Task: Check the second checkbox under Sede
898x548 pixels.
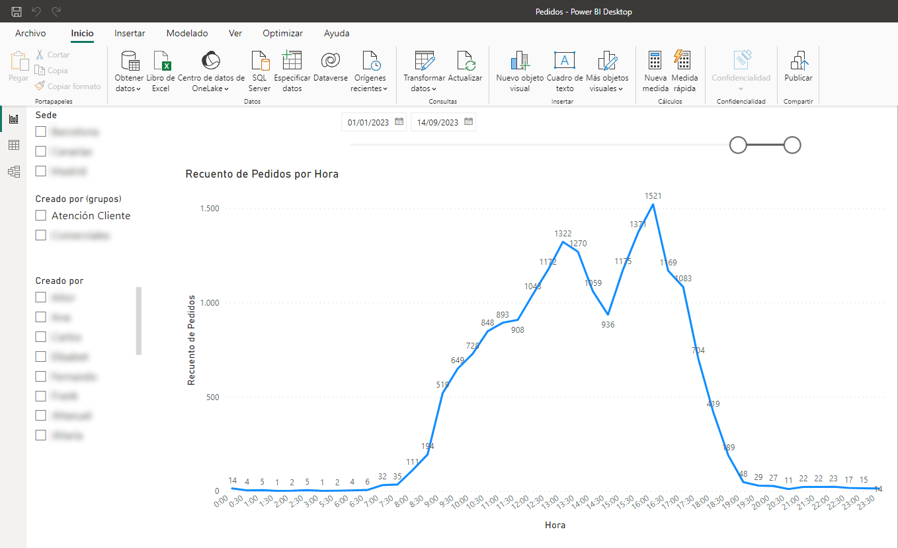Action: pos(41,151)
